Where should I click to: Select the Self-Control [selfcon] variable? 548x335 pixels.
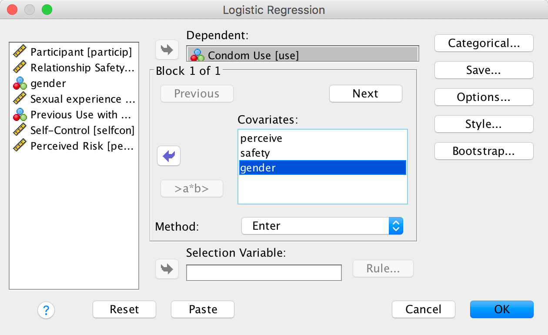click(x=82, y=131)
